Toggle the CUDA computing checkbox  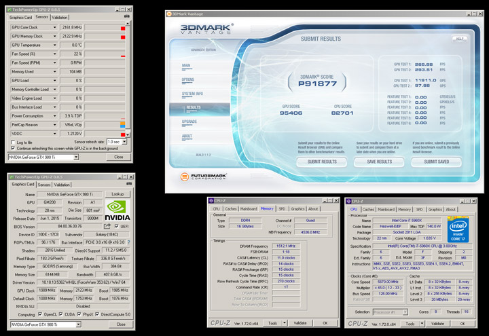tap(61, 314)
